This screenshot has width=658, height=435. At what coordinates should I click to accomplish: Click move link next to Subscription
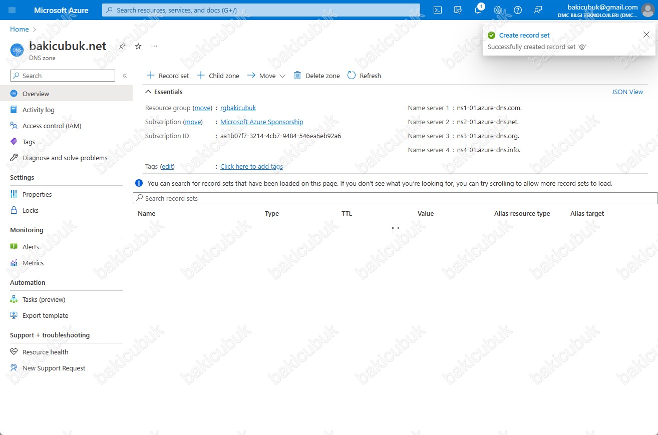(x=193, y=122)
